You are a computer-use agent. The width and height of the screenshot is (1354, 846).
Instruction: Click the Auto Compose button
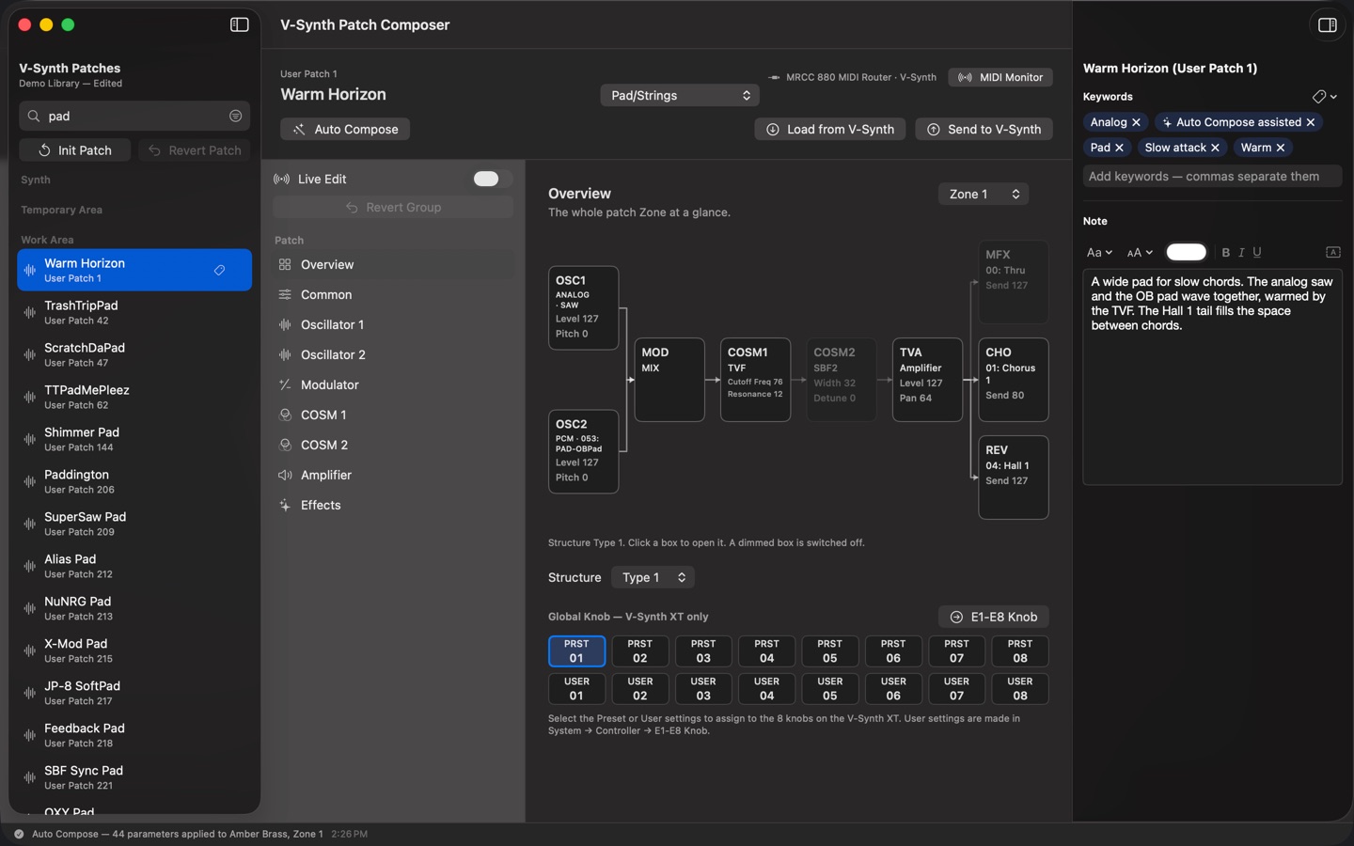tap(345, 129)
